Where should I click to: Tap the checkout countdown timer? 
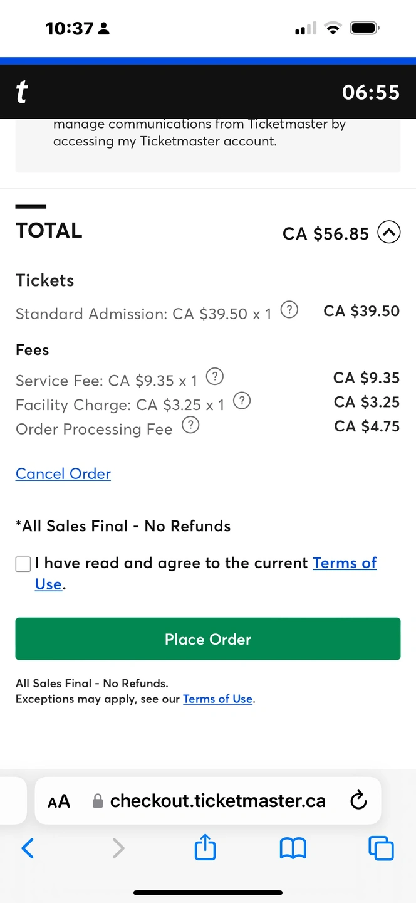pyautogui.click(x=370, y=92)
